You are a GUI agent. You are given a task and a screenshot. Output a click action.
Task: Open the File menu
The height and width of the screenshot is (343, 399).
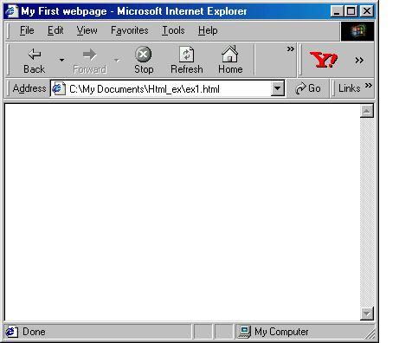click(27, 30)
